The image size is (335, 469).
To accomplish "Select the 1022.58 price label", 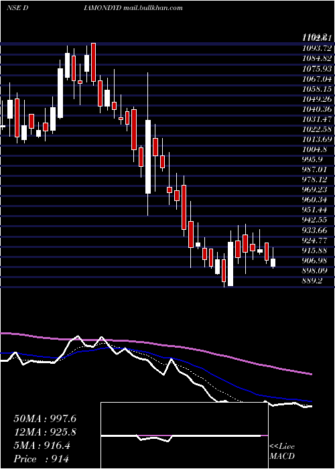I will click(317, 129).
